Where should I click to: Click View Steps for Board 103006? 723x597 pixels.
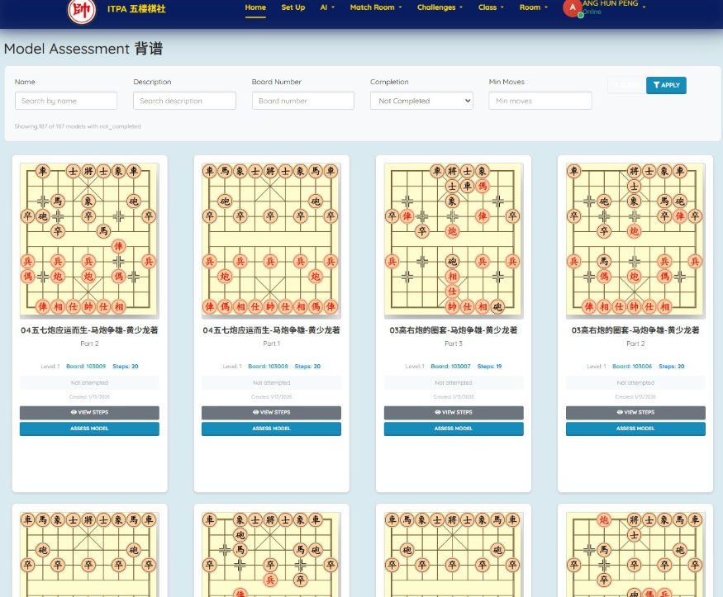coord(635,412)
